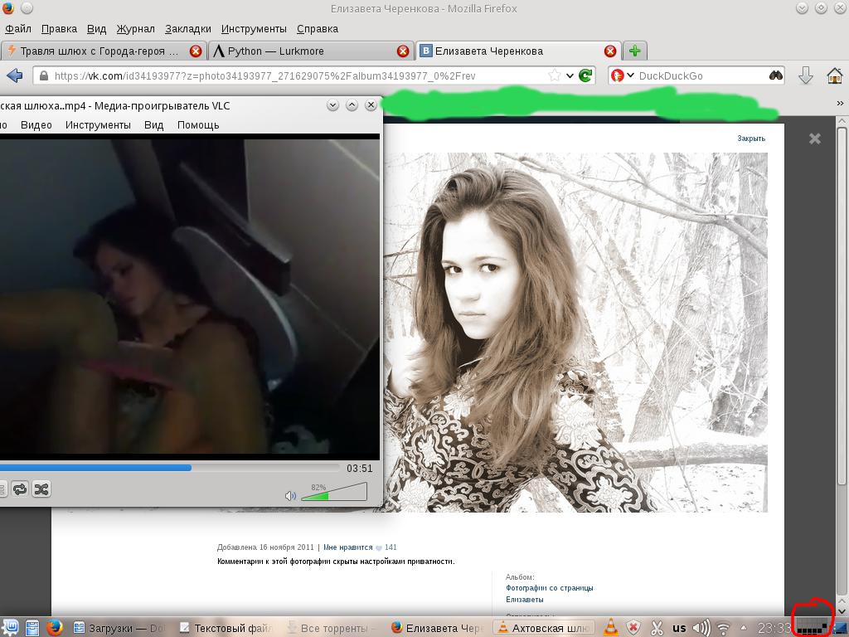
Task: Bookmark this page with the star icon
Action: tap(554, 75)
